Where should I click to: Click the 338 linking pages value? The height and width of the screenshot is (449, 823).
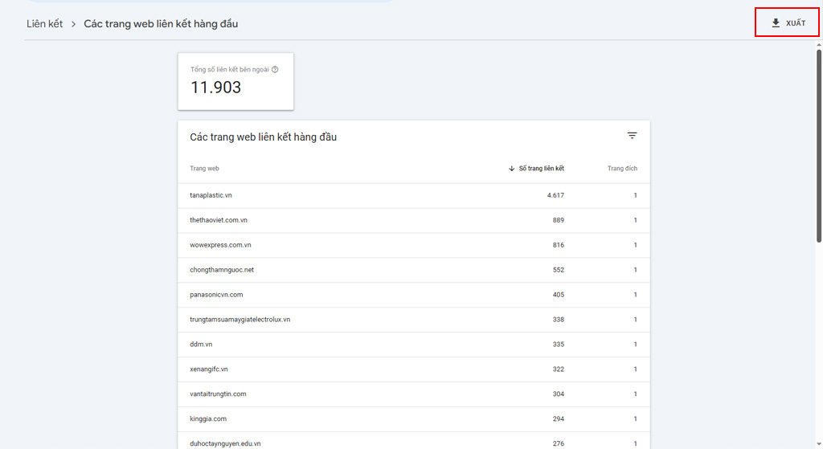[x=558, y=320]
